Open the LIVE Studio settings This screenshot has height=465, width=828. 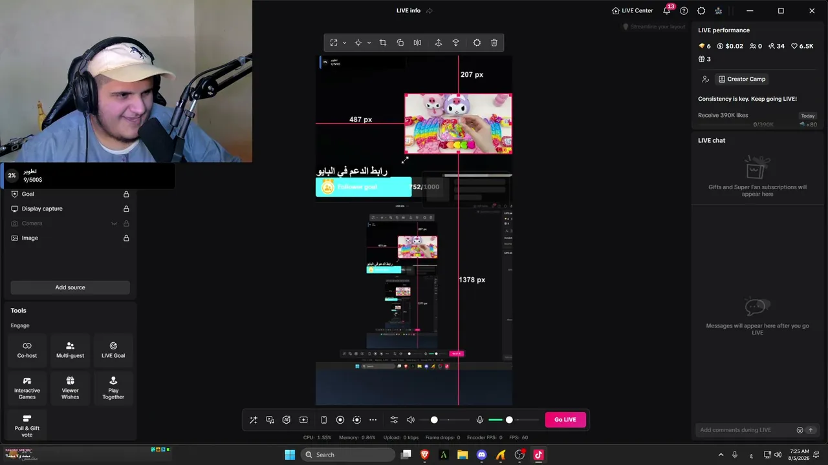701,10
